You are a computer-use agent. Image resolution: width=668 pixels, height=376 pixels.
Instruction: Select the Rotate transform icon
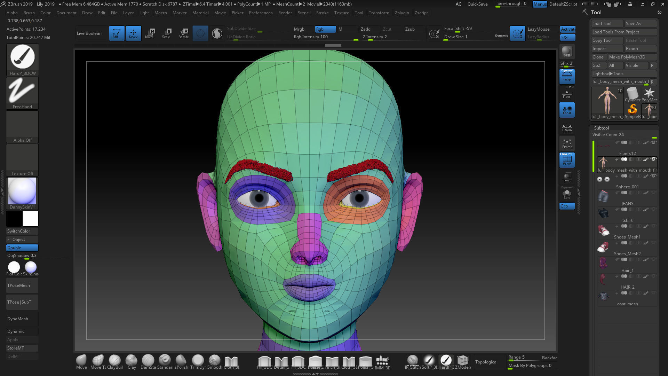[183, 33]
